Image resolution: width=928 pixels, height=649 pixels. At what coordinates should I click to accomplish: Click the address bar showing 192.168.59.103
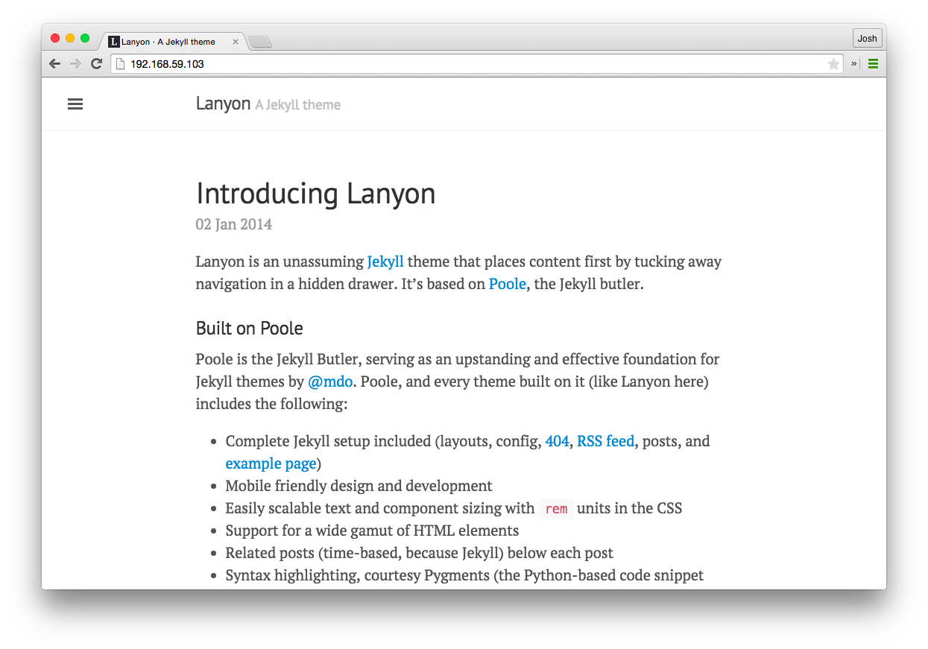[477, 64]
